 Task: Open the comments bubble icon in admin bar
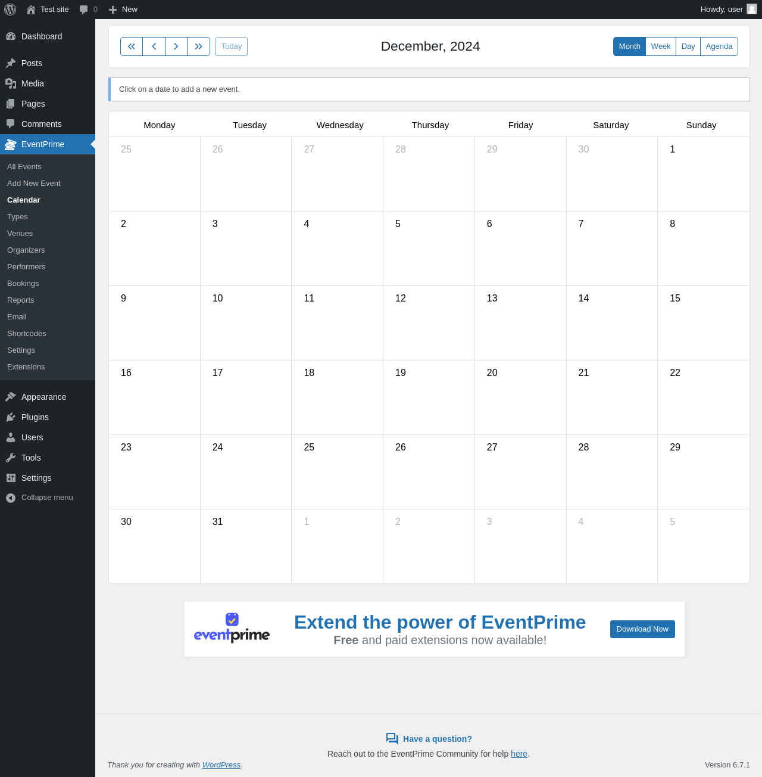click(83, 10)
